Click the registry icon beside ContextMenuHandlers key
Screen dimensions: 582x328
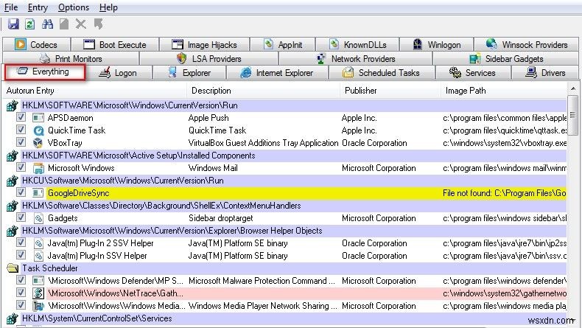point(12,206)
